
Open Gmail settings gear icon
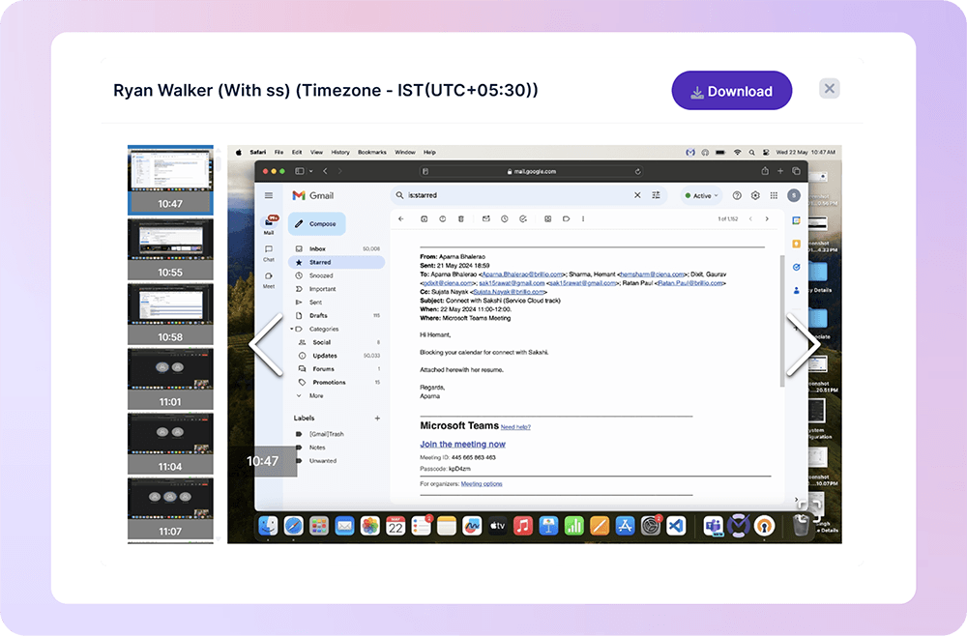pyautogui.click(x=755, y=195)
